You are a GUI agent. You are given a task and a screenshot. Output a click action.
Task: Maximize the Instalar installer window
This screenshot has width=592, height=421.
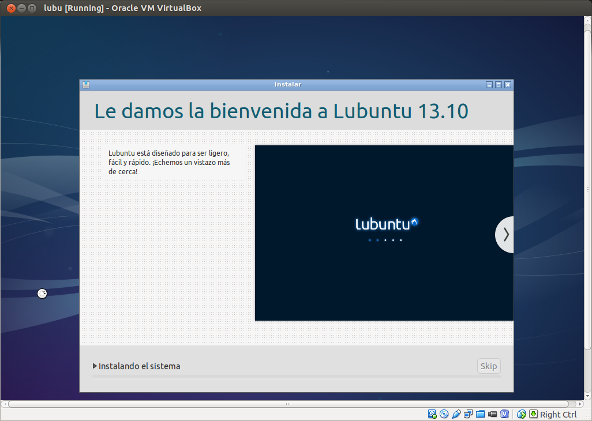[499, 85]
